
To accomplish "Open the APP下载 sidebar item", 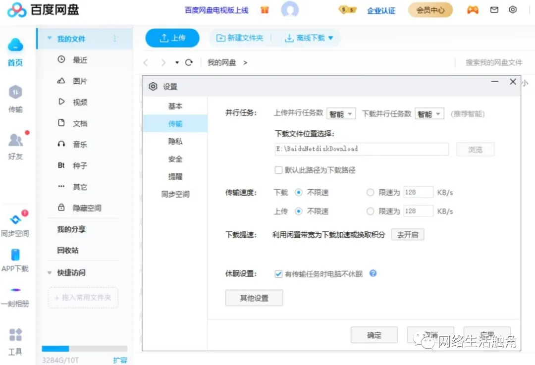I will (16, 261).
